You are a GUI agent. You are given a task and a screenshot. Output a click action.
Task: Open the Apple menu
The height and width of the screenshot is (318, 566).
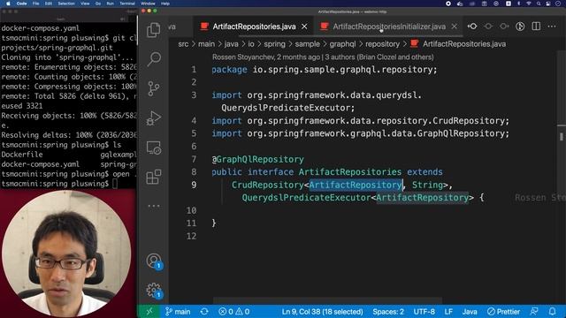pos(8,4)
